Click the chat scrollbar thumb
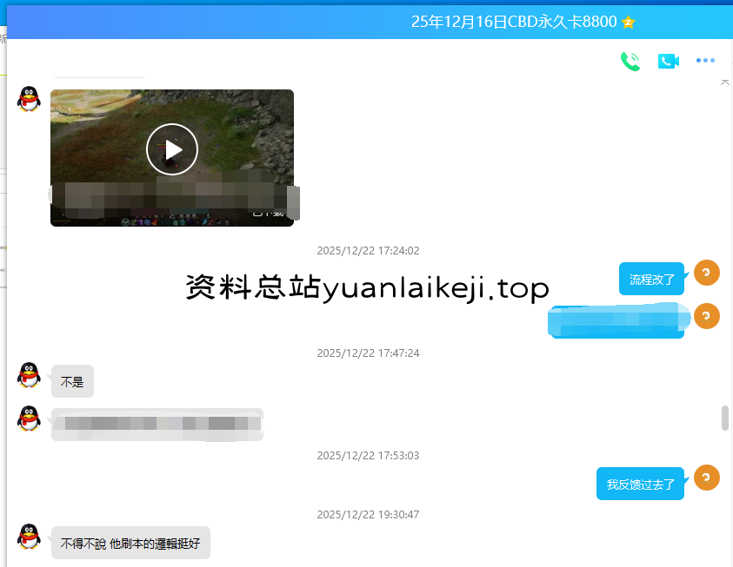733x567 pixels. (725, 418)
